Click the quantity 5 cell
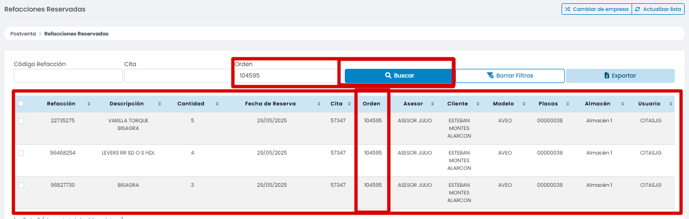The height and width of the screenshot is (219, 689). tap(193, 121)
